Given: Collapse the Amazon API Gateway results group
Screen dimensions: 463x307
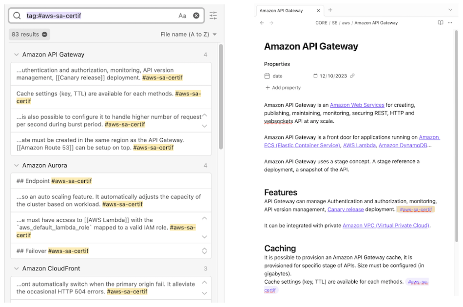Looking at the screenshot, I should [x=17, y=55].
